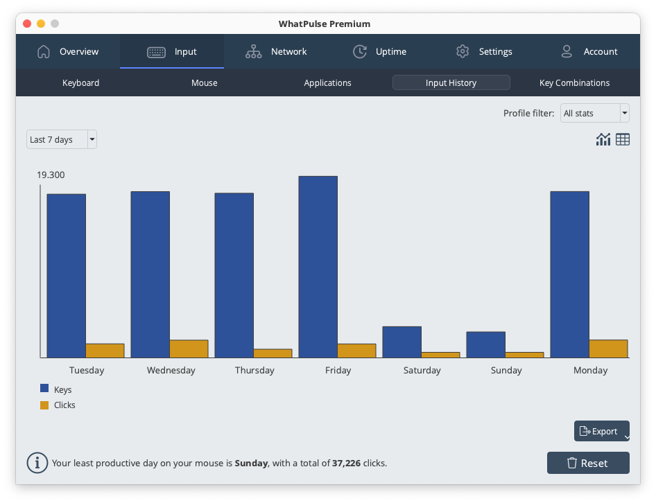Select the Key Combinations sub-tab
This screenshot has height=503, width=656.
[x=574, y=83]
